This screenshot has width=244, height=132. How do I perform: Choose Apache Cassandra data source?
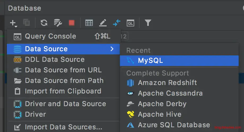point(170,93)
